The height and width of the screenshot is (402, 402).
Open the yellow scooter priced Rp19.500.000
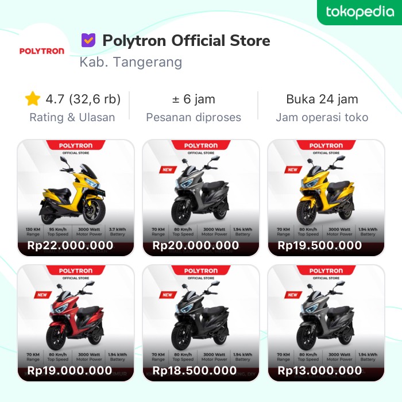[326, 198]
